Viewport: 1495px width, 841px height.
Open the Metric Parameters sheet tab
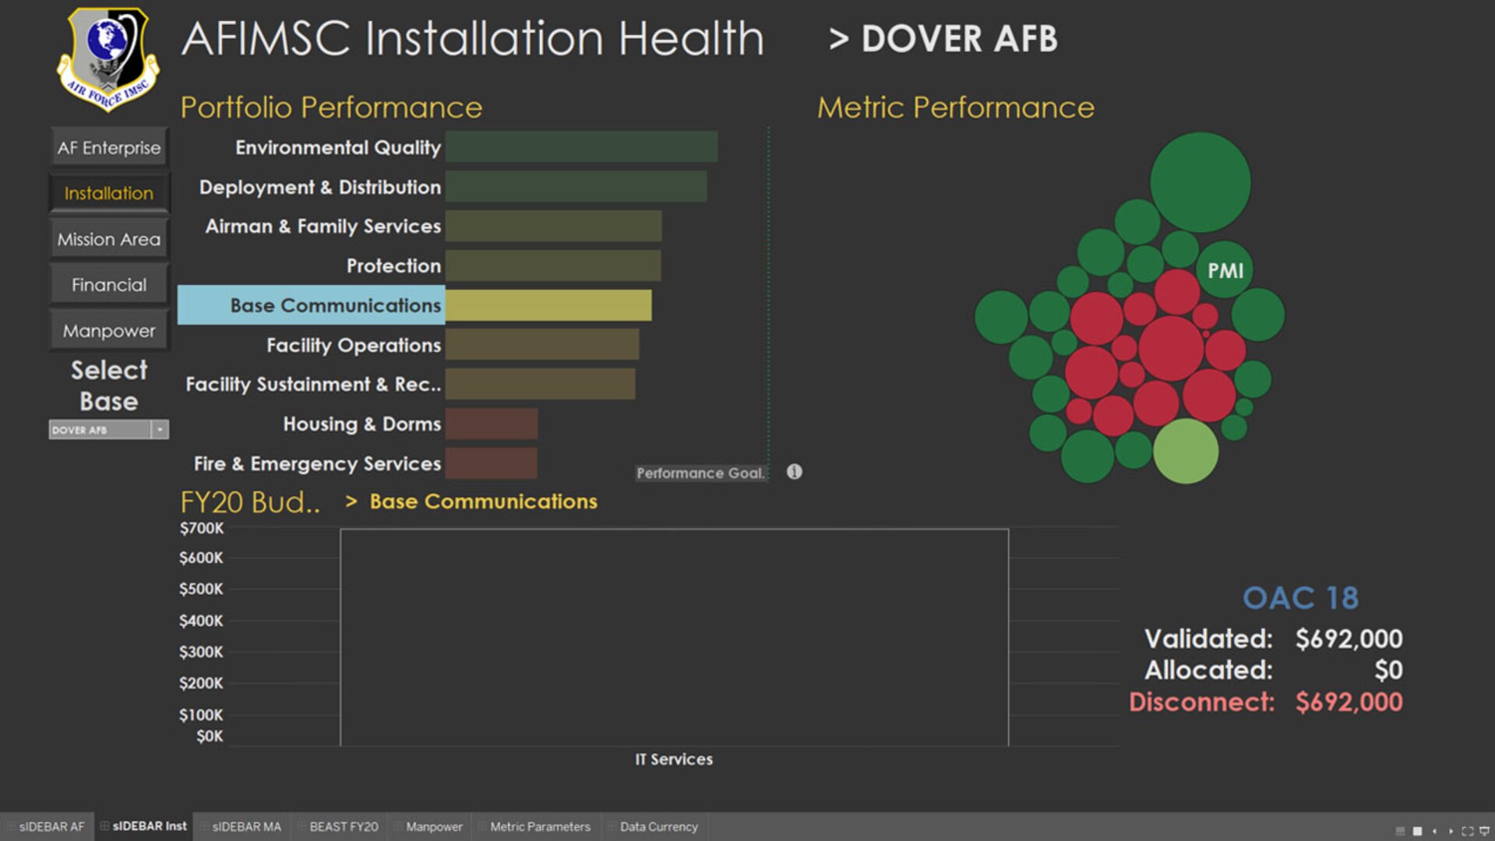[x=539, y=826]
